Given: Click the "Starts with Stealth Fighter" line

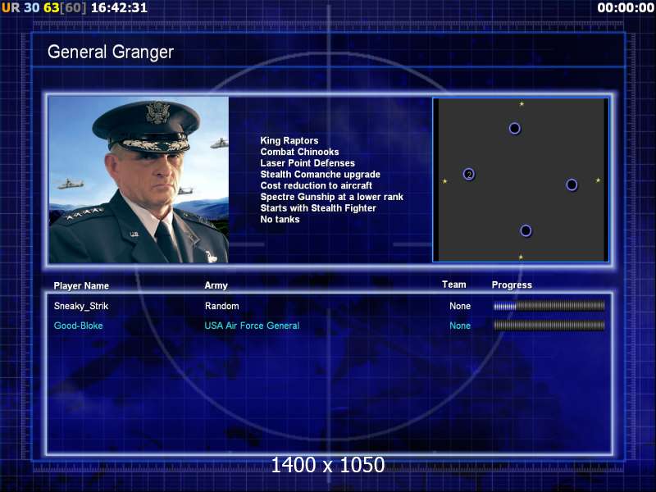Looking at the screenshot, I should coord(318,208).
